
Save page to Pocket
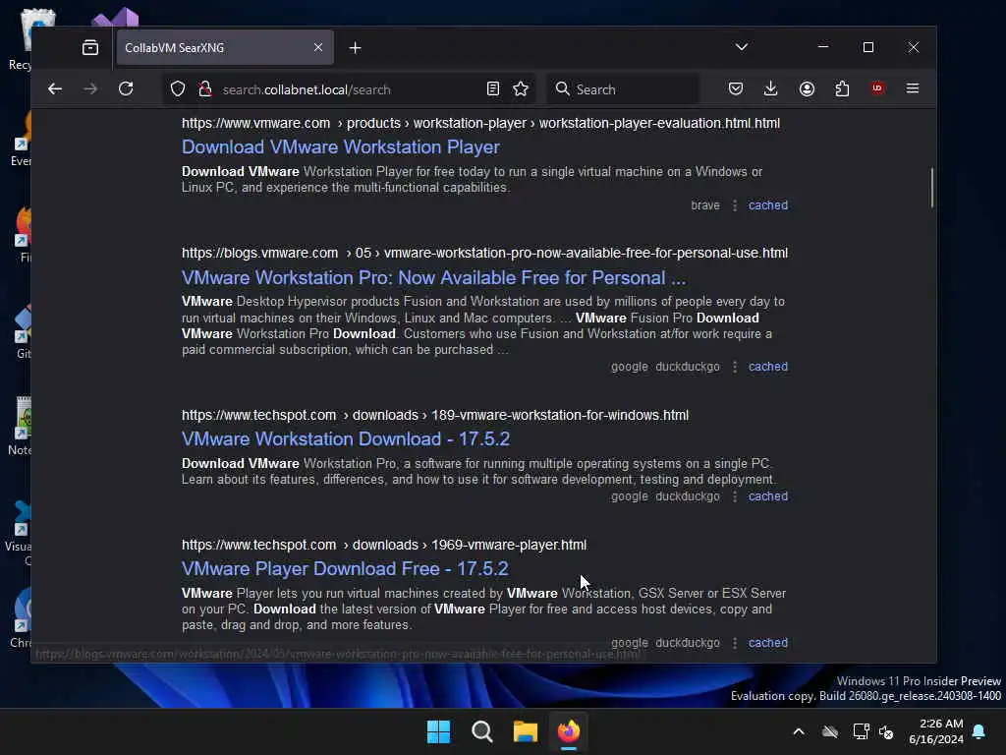click(736, 88)
